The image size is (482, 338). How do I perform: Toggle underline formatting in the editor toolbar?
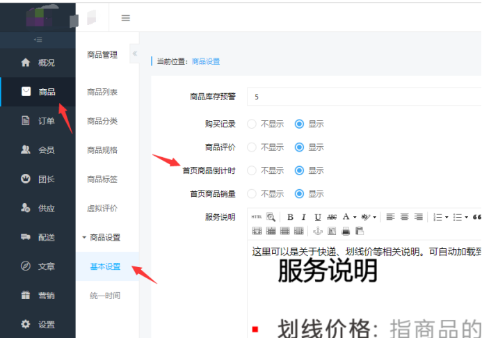pyautogui.click(x=318, y=217)
